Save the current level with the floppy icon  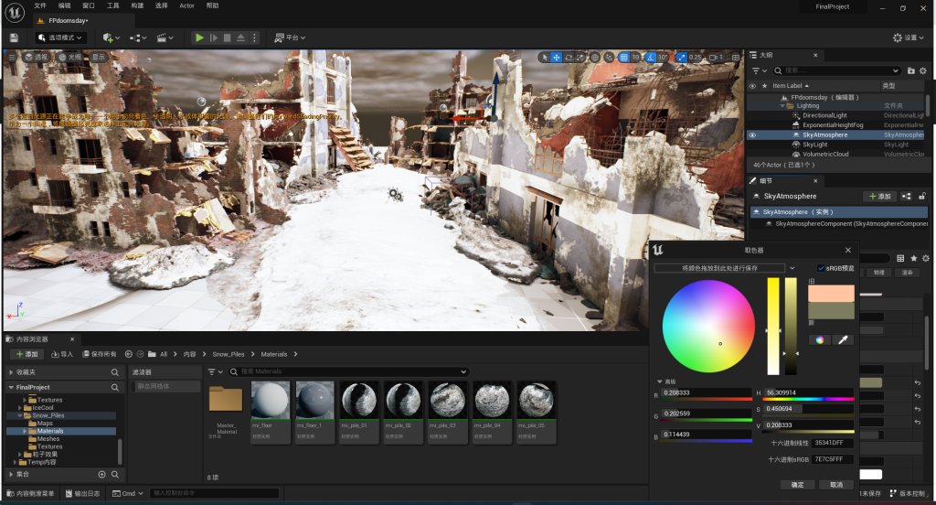pos(14,38)
